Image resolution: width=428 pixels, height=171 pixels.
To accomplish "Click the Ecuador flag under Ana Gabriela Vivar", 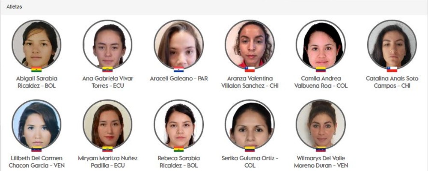I will [107, 70].
